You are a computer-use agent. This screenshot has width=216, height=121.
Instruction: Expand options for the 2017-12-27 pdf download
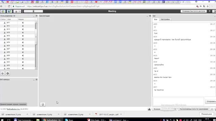121,114
